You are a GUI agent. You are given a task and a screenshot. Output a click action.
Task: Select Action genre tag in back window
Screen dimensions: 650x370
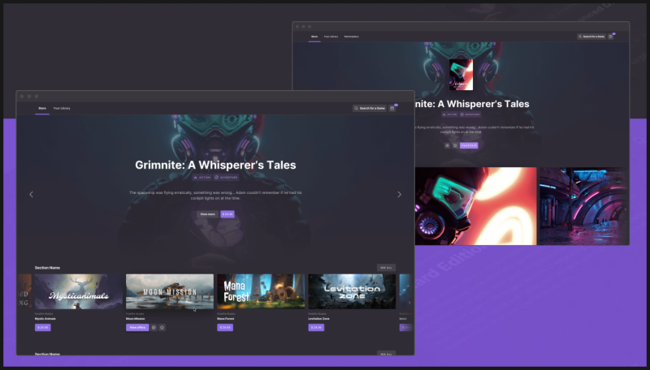[x=450, y=114]
